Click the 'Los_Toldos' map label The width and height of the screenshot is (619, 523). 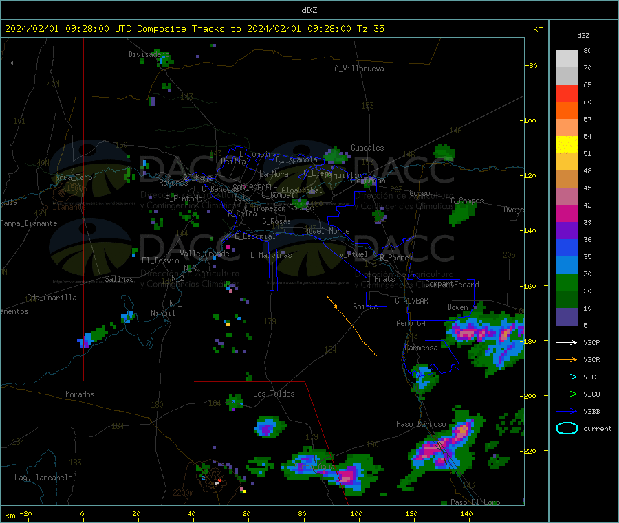(x=274, y=394)
